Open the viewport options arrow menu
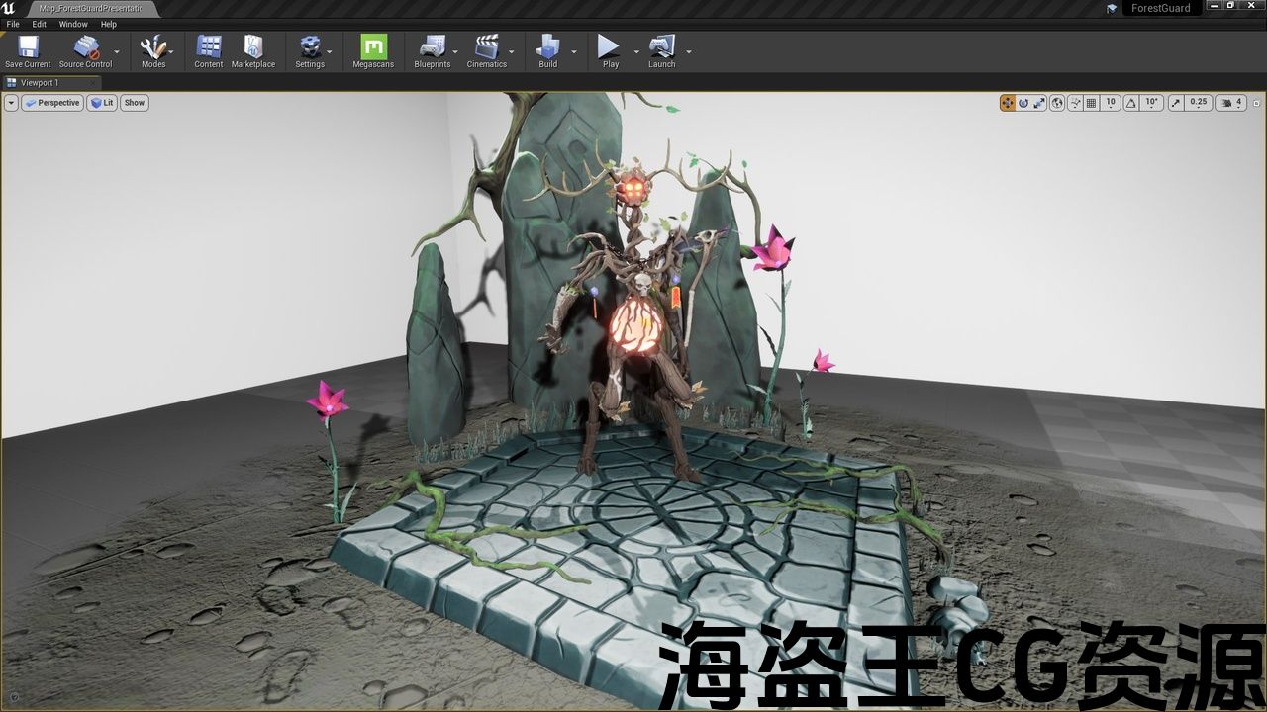1267x712 pixels. click(11, 103)
